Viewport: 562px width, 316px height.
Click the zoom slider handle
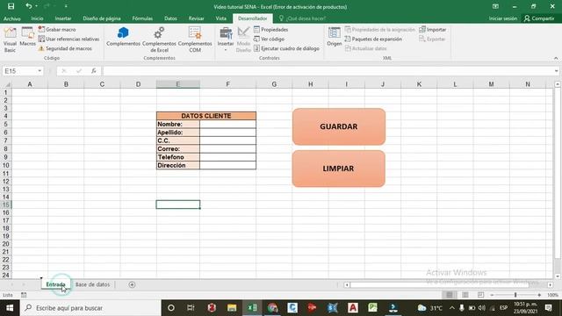(515, 295)
